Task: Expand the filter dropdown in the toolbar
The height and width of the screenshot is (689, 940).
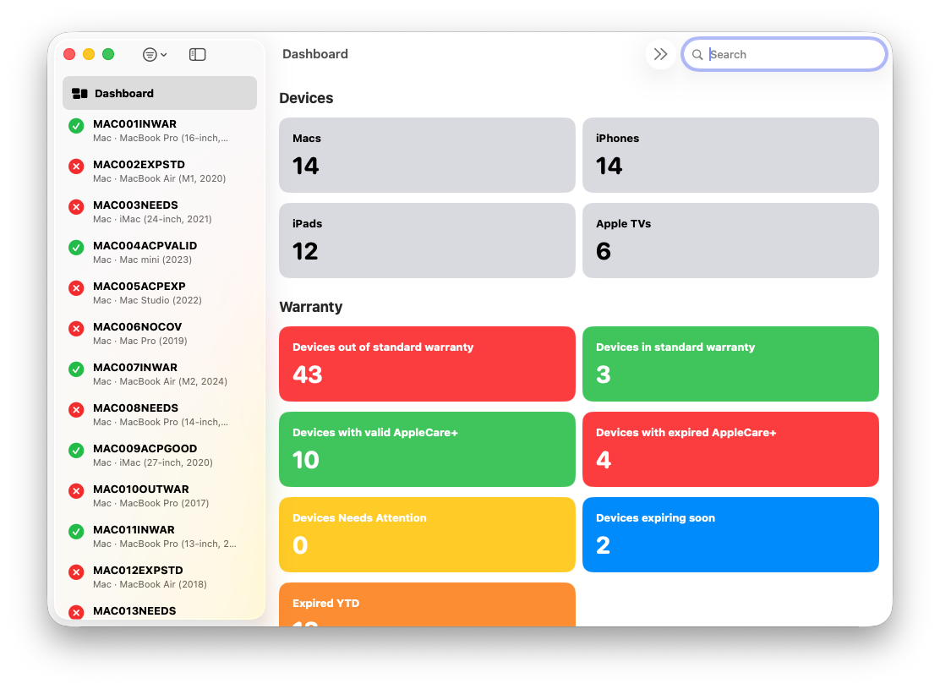Action: 154,54
